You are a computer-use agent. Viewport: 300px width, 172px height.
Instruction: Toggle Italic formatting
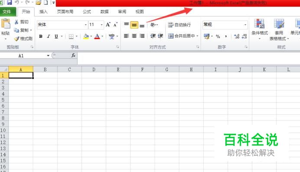(49, 36)
